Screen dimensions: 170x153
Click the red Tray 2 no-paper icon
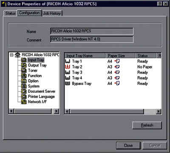(68, 67)
